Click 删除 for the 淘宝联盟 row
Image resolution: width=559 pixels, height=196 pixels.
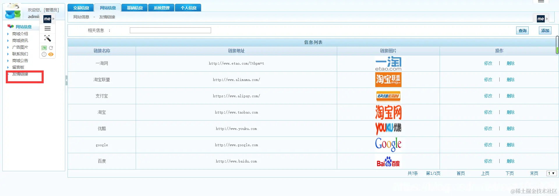tap(511, 80)
